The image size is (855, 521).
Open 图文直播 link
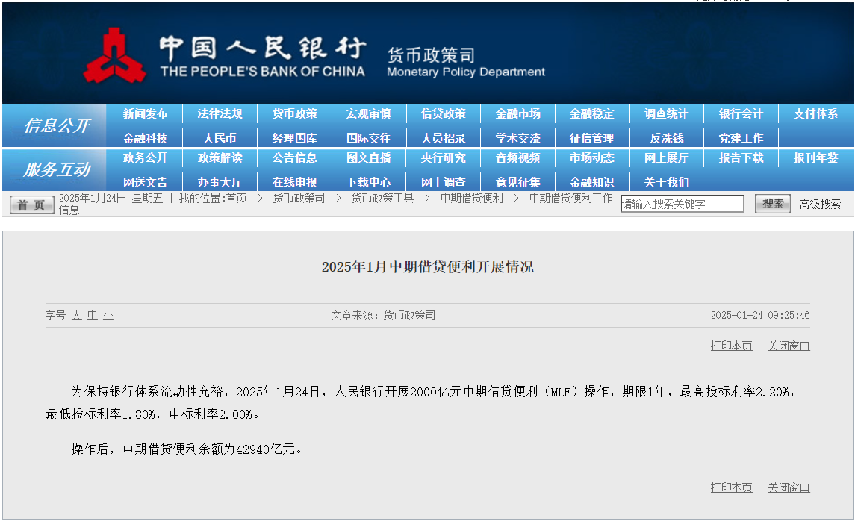point(369,158)
